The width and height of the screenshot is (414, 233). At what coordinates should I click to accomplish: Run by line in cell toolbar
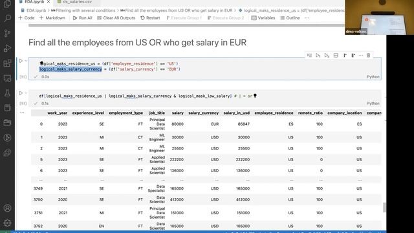tap(309, 55)
